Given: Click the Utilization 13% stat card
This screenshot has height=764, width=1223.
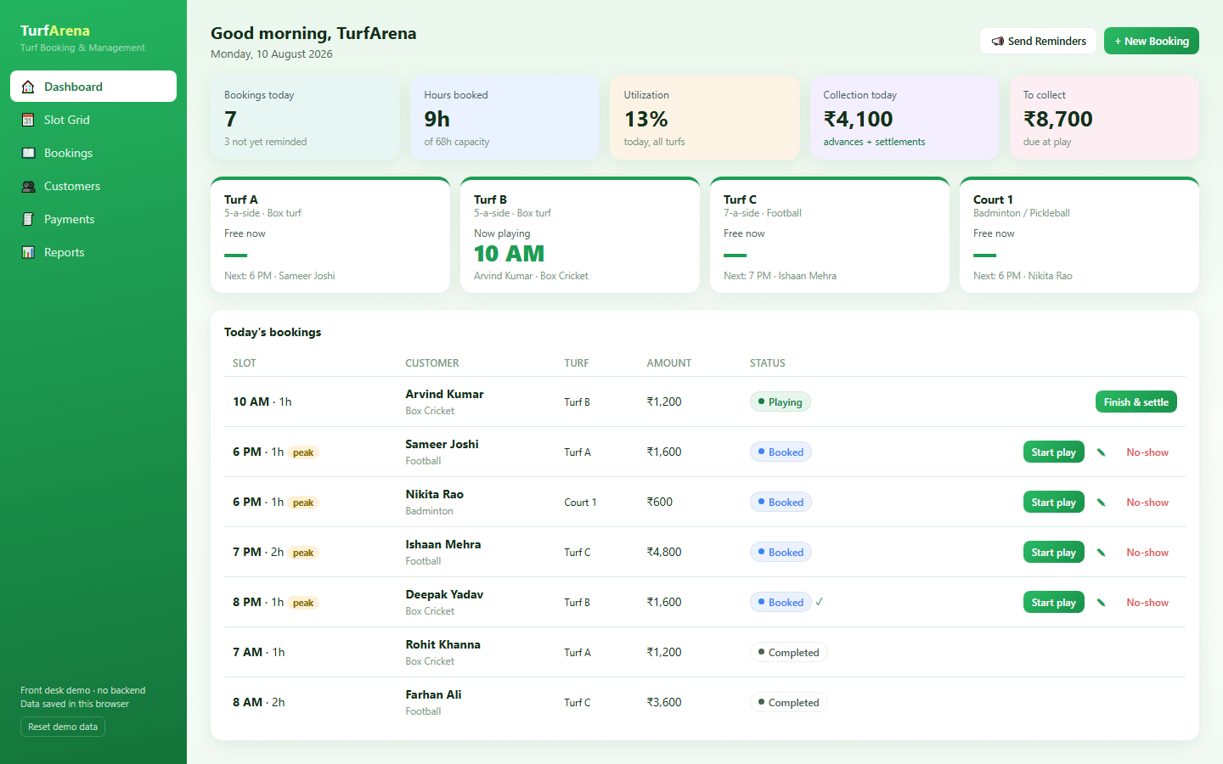Looking at the screenshot, I should click(705, 118).
